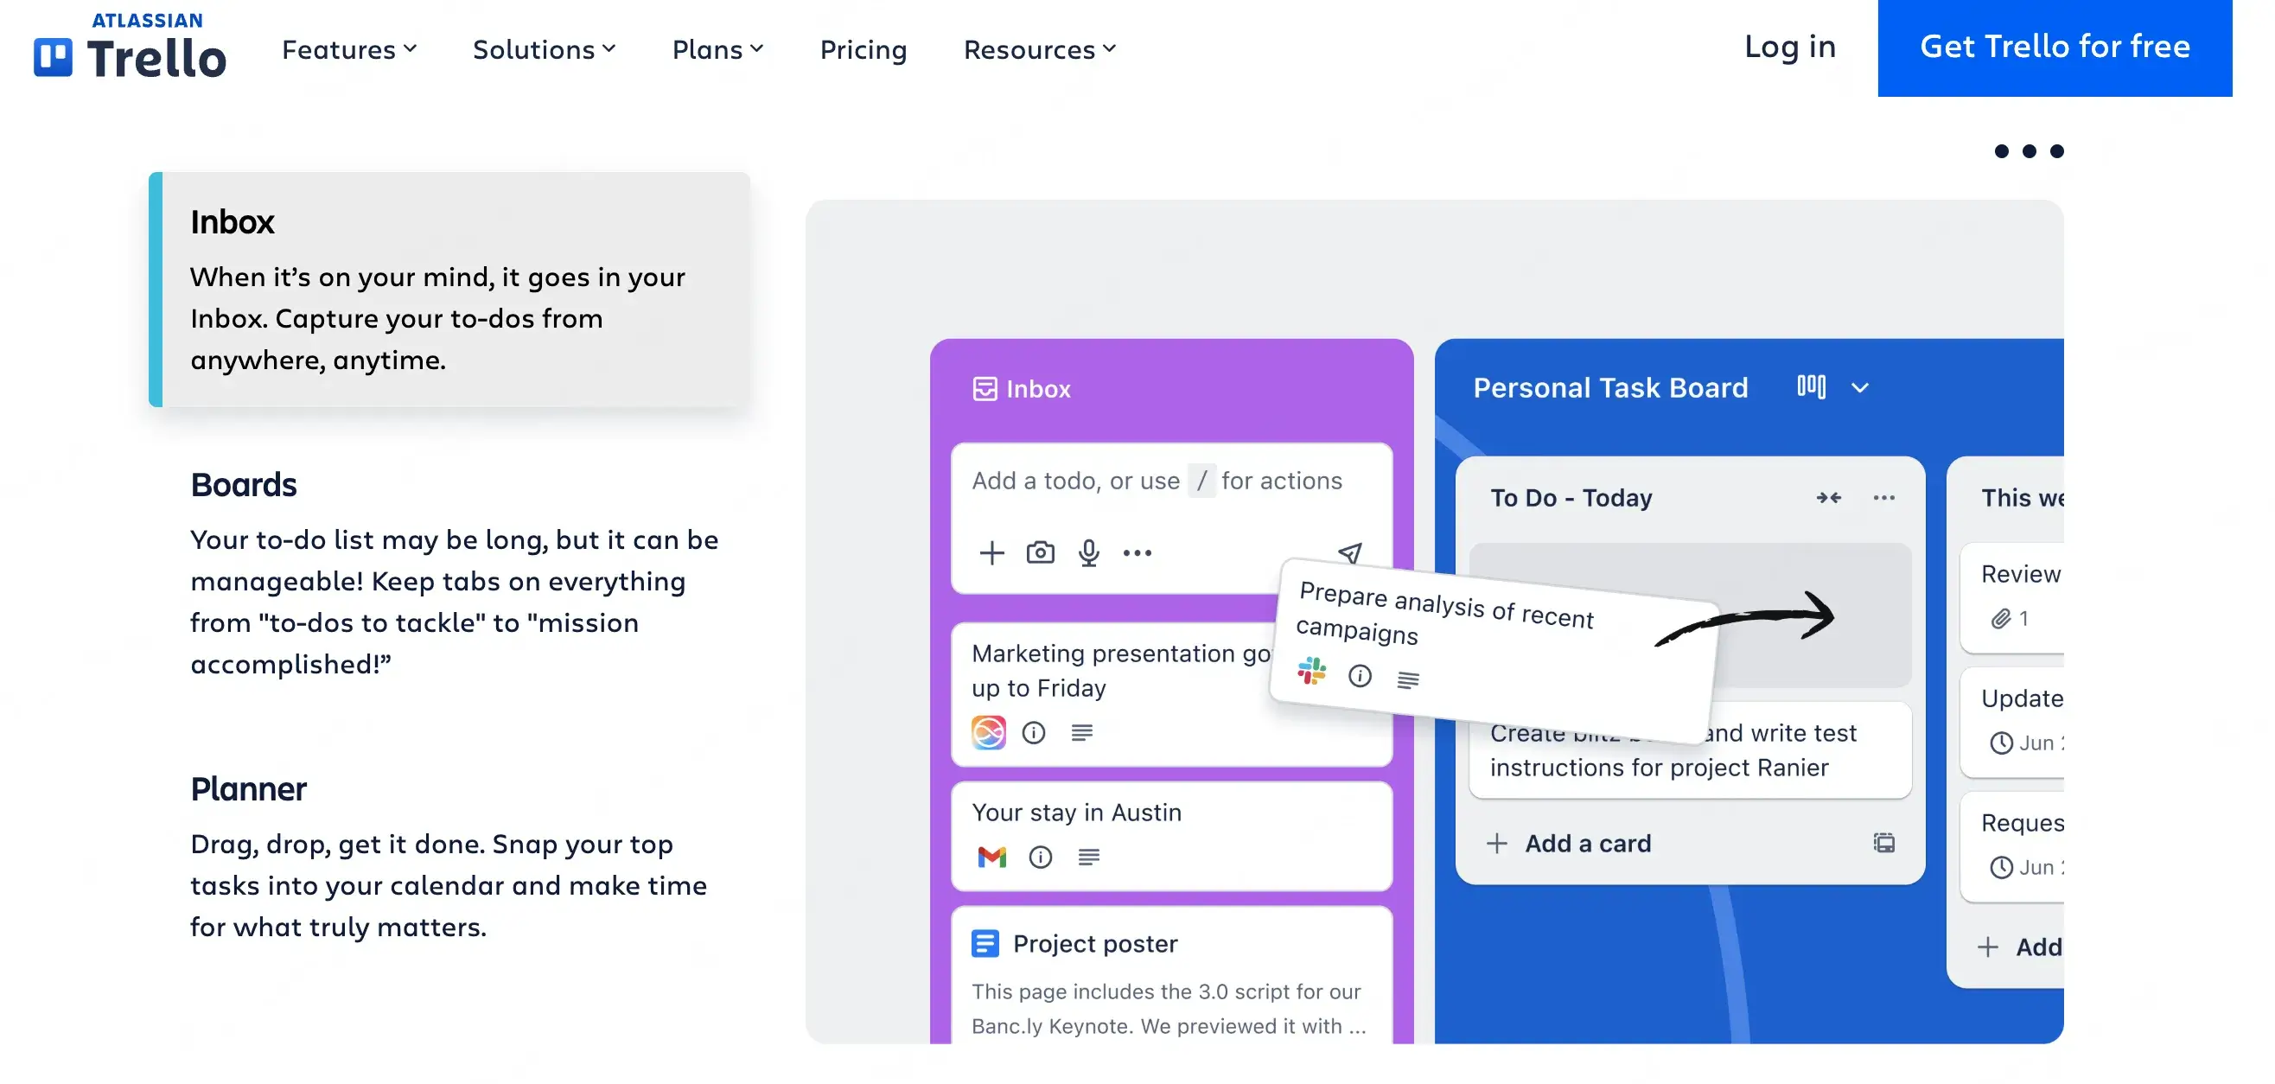Open the Resources dropdown

1040,49
